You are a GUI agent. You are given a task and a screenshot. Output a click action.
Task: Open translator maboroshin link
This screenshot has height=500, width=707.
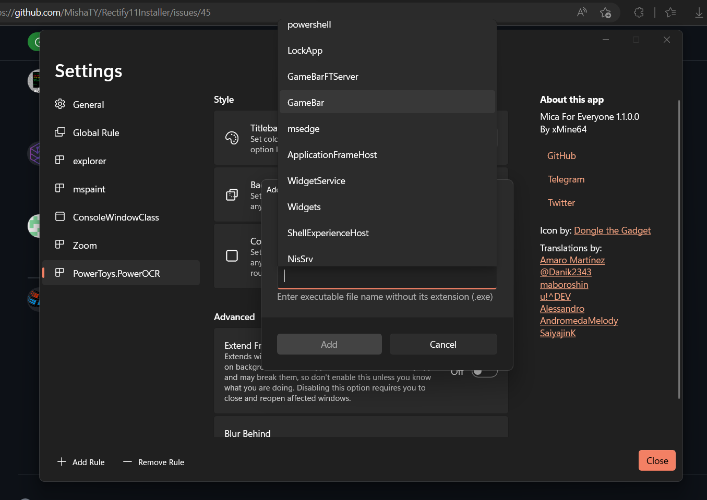564,285
